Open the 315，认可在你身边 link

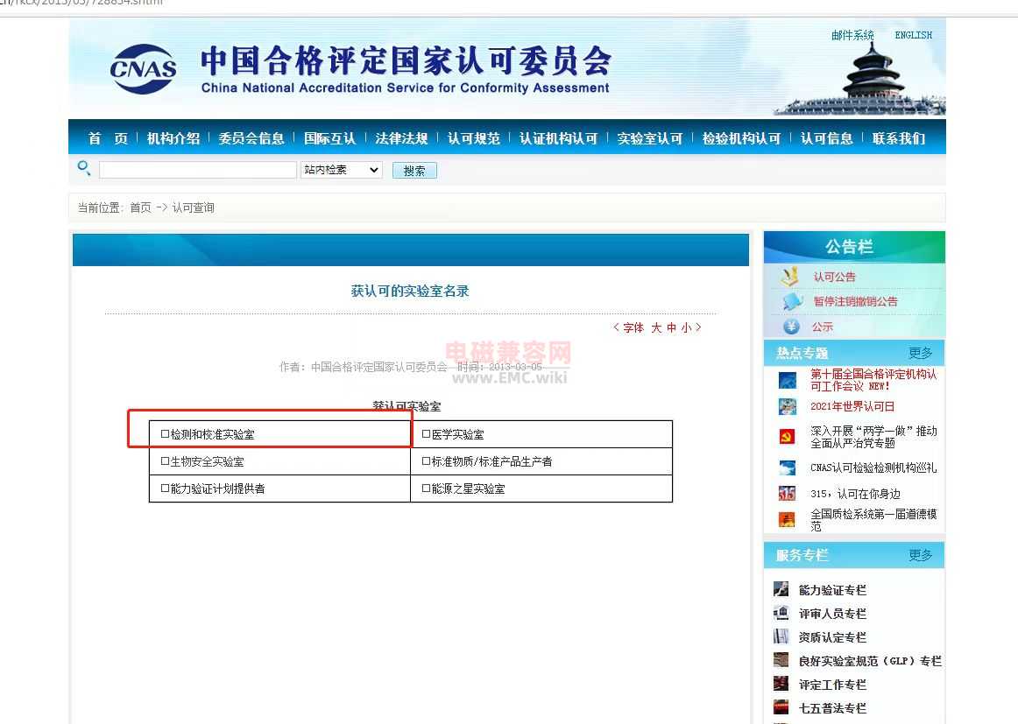856,494
